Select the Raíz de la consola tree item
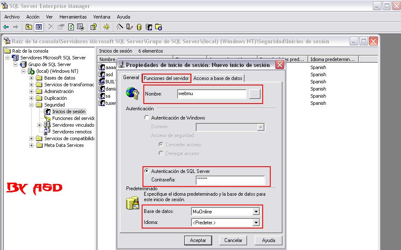This screenshot has width=401, height=250. click(x=30, y=51)
